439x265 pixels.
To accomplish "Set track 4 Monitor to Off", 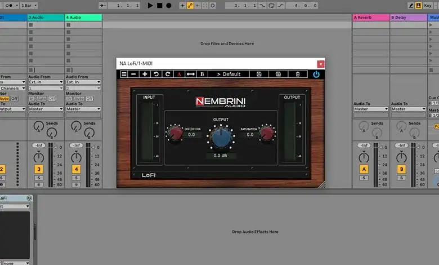I will pos(89,99).
